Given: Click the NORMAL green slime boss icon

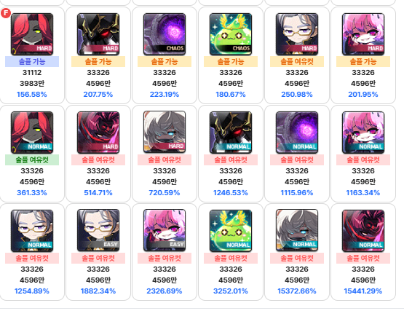Looking at the screenshot, I should [x=231, y=231].
